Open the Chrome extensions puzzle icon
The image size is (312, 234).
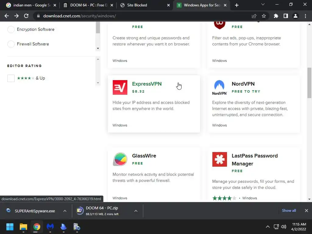click(276, 16)
